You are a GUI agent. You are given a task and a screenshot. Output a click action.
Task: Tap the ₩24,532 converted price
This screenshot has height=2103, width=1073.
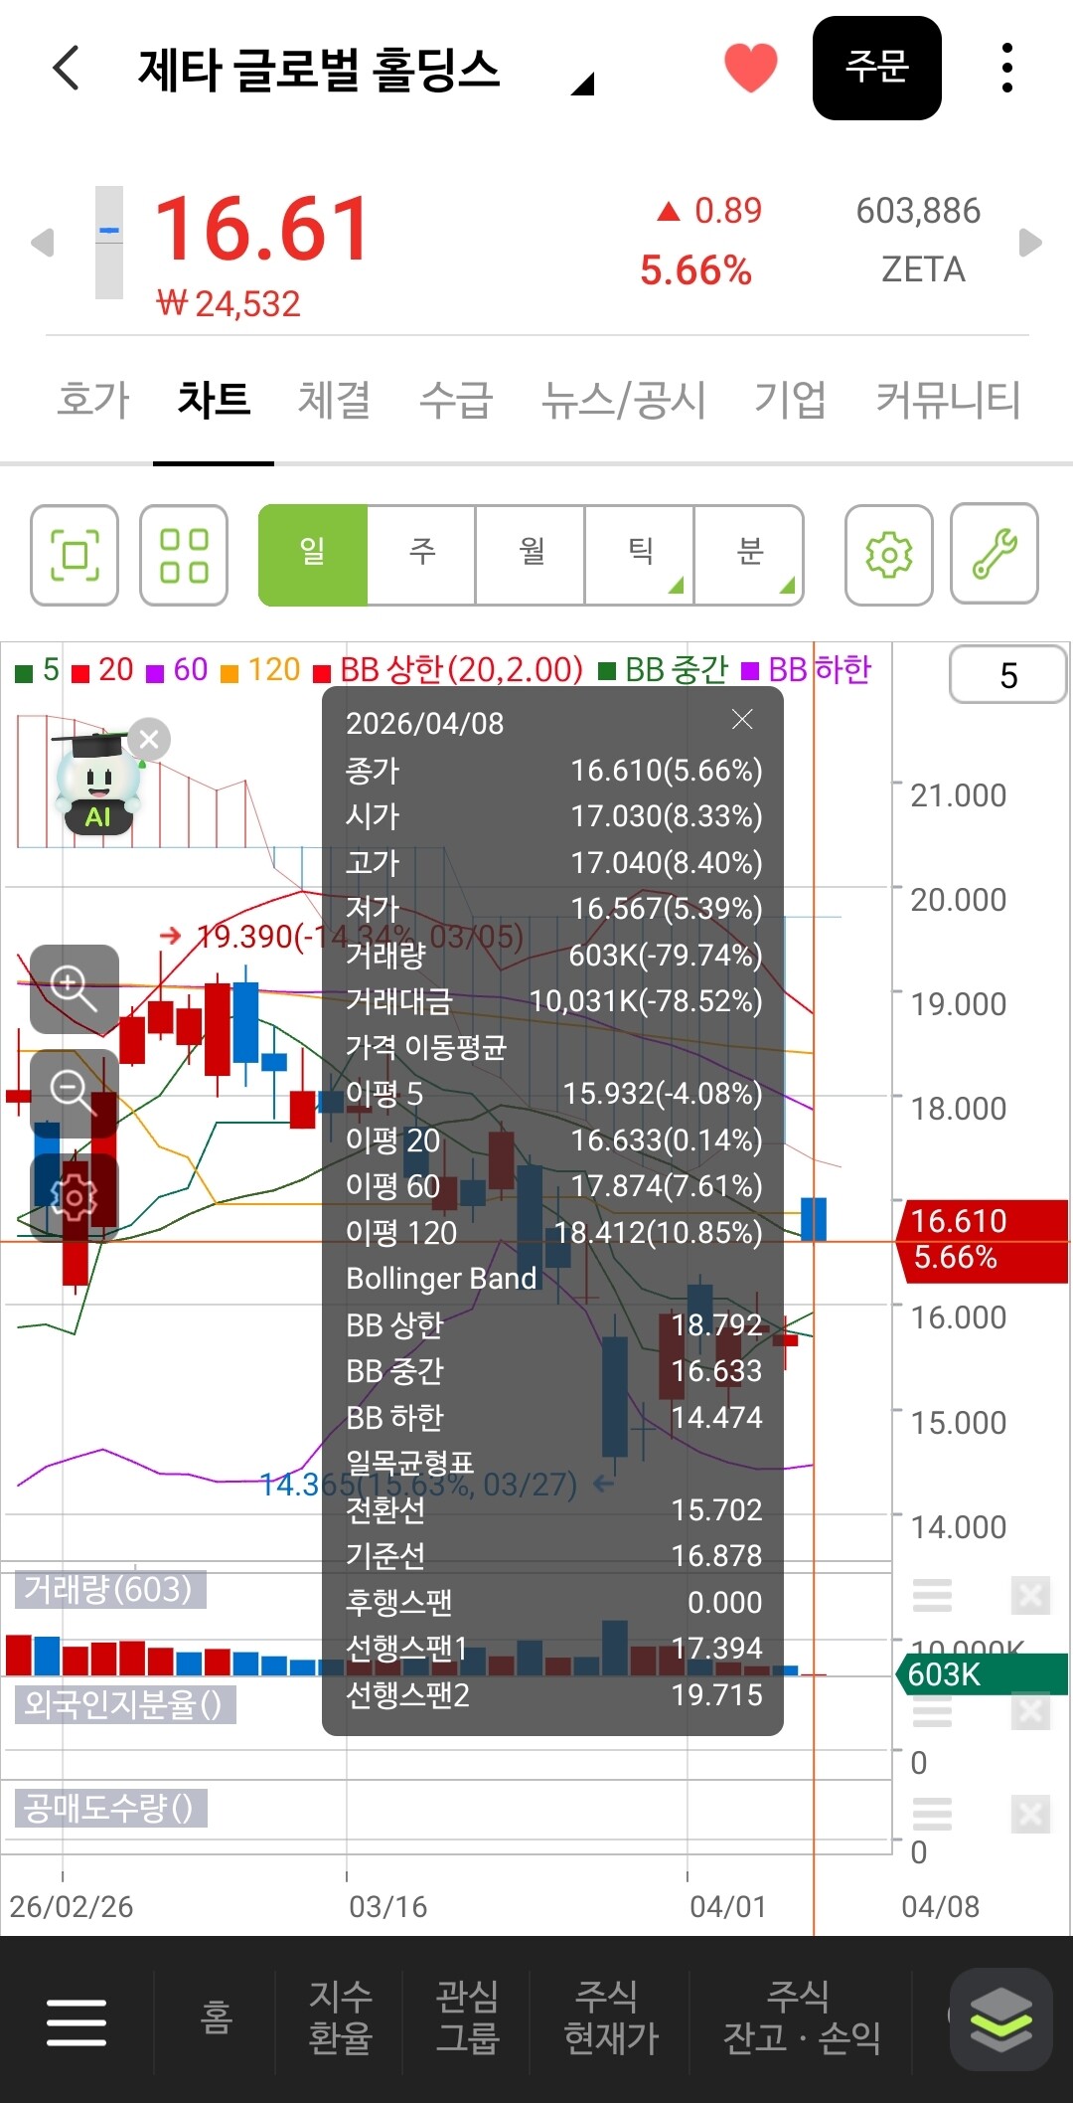tap(229, 304)
